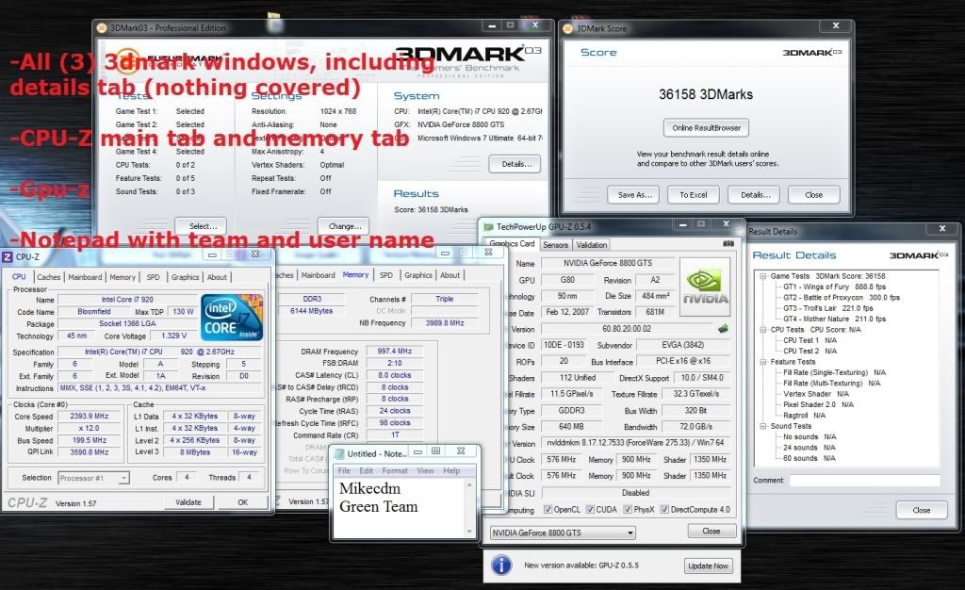Select the GT4 - Mother Nature result row

click(x=834, y=319)
